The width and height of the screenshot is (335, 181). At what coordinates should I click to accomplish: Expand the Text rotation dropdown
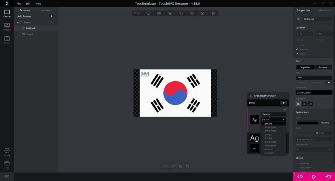pyautogui.click(x=313, y=149)
